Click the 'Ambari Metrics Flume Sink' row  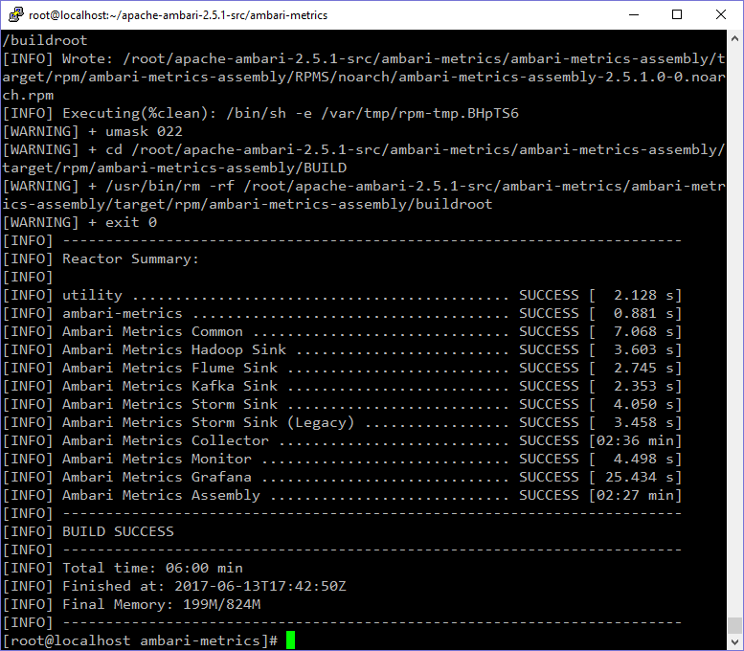[x=342, y=369]
